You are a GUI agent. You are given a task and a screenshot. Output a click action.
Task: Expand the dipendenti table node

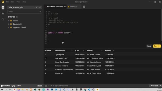[9, 24]
